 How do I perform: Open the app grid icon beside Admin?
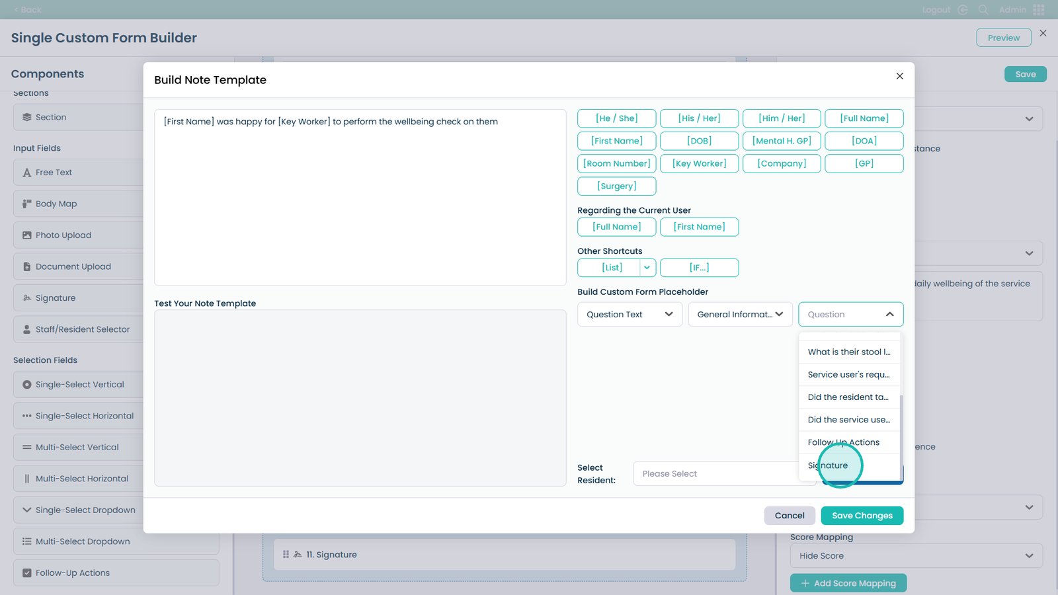[1038, 10]
